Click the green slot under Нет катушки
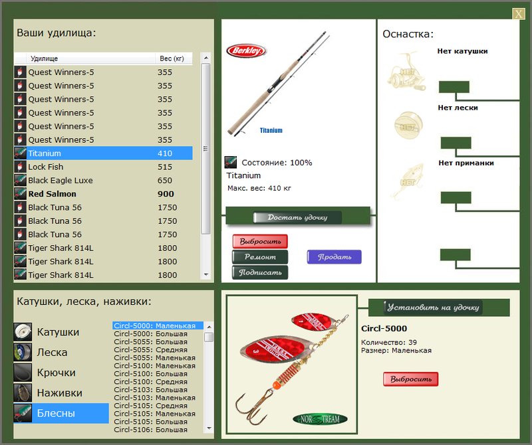This screenshot has width=532, height=445. (x=454, y=87)
